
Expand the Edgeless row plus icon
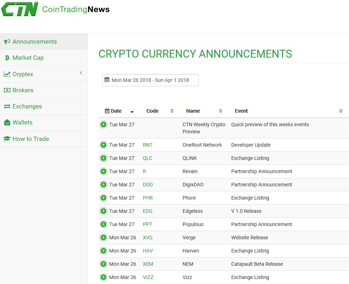click(x=103, y=211)
